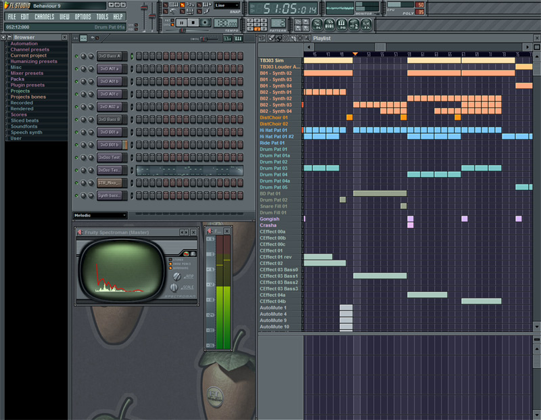The image size is (541, 420).
Task: Stop playback with the stop button
Action: pos(193,23)
